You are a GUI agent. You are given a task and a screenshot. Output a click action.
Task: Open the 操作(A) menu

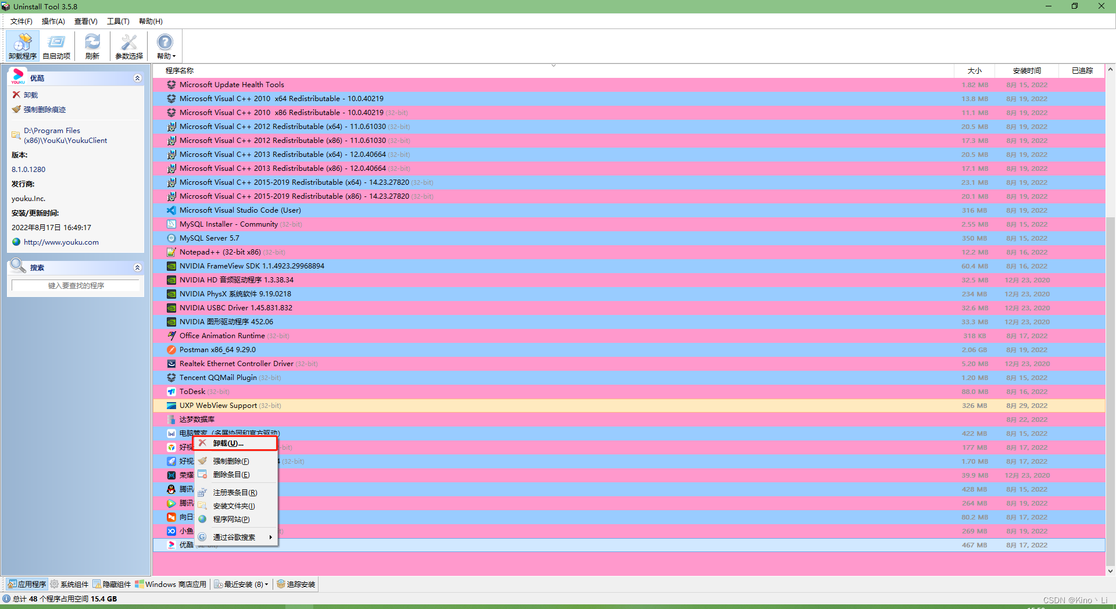(53, 22)
